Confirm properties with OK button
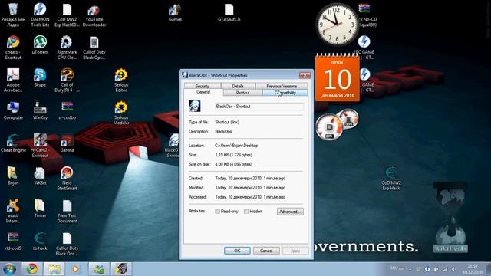 [237, 251]
